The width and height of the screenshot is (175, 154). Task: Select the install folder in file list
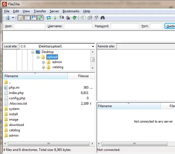tap(13, 114)
